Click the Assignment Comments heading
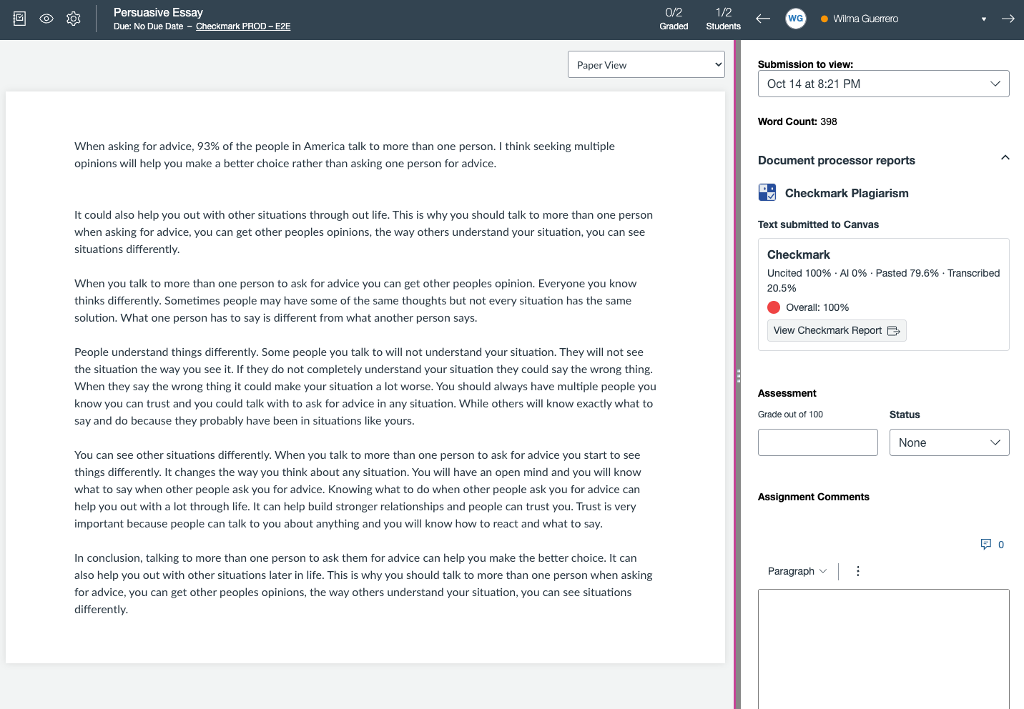 814,497
